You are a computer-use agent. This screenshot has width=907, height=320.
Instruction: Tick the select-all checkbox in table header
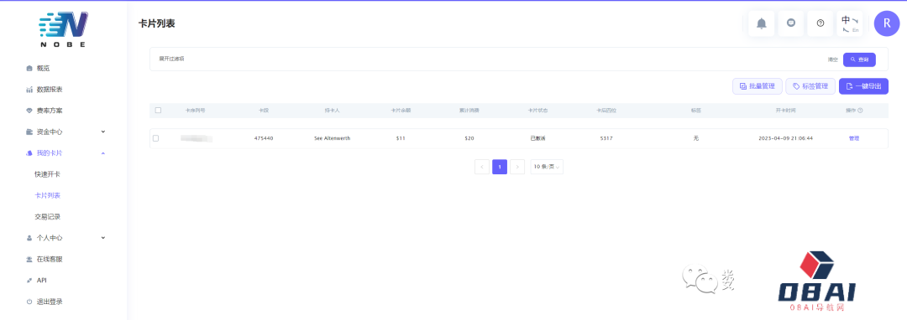coord(158,110)
